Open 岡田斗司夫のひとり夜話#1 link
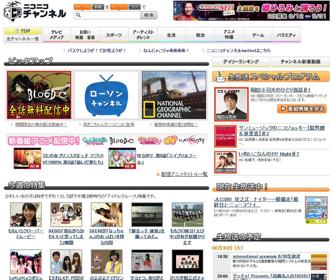The image size is (332, 280). (x=280, y=90)
